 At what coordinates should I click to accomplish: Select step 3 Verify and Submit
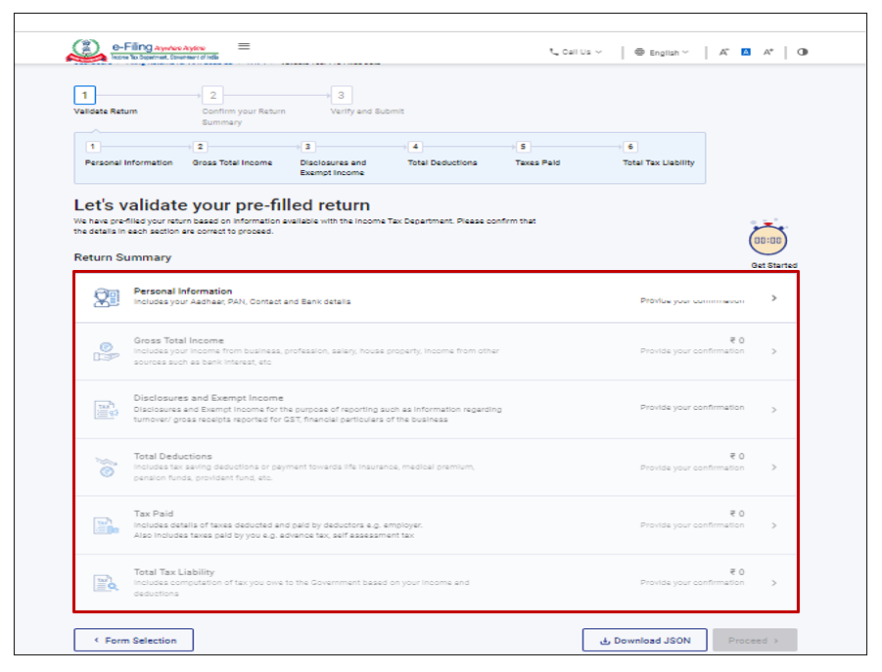(x=340, y=95)
